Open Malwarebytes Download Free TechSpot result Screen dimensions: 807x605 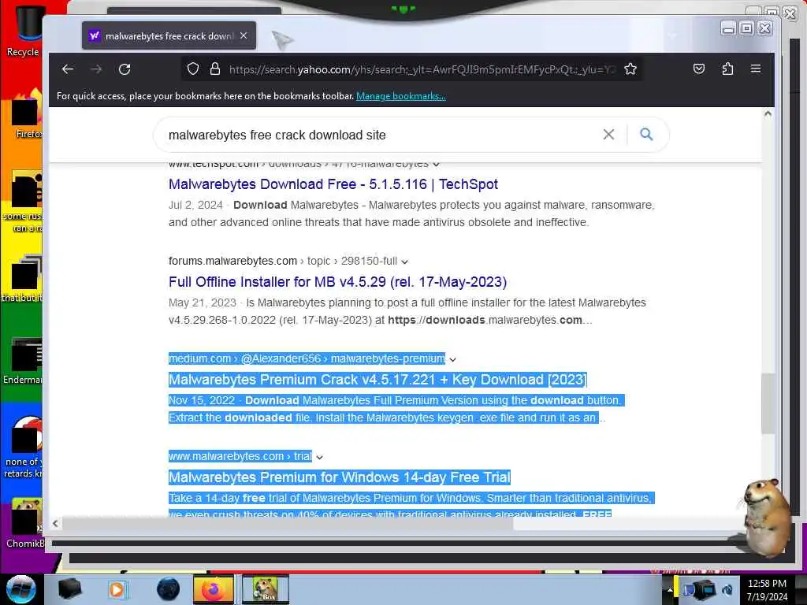[x=333, y=184]
